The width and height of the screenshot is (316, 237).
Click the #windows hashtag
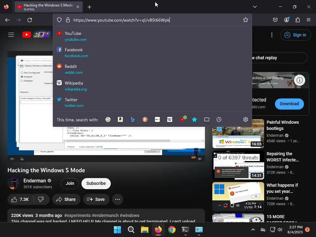click(130, 215)
